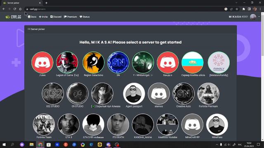Open the Yandex Browser taskbar icon

(x=66, y=144)
